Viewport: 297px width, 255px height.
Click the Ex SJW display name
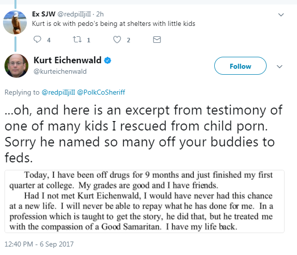coord(43,14)
